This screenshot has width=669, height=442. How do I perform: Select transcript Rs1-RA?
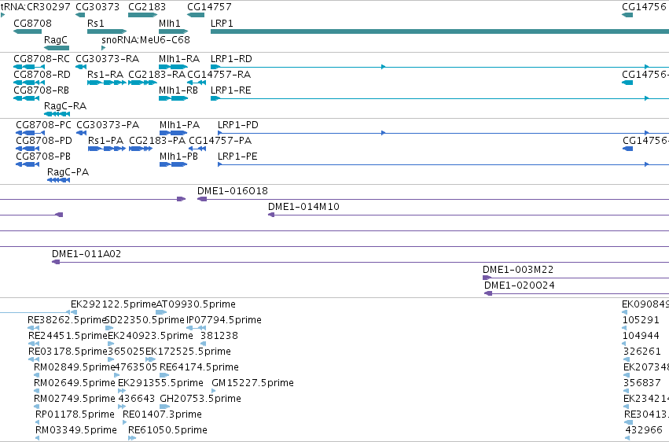[x=105, y=75]
